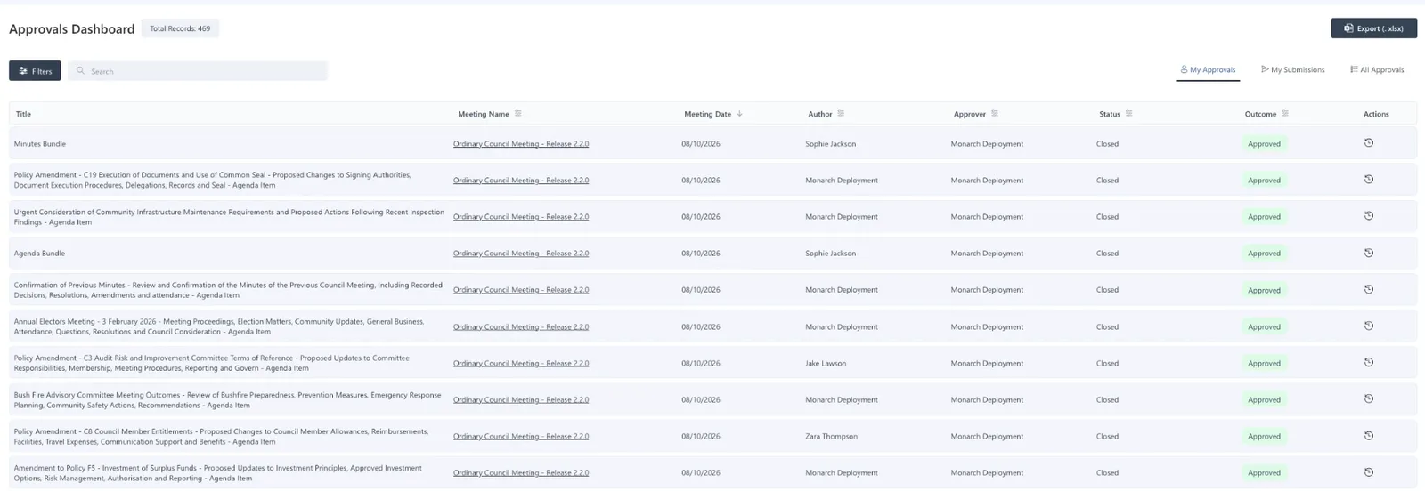Focus the Search input field
The image size is (1425, 491).
198,70
